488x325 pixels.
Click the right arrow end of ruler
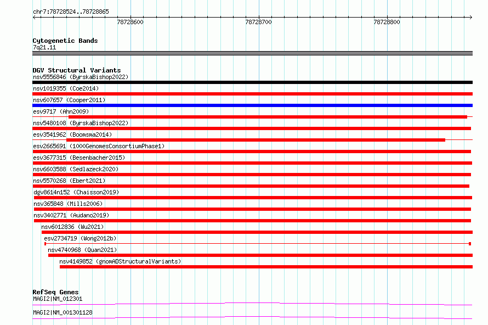(471, 17)
